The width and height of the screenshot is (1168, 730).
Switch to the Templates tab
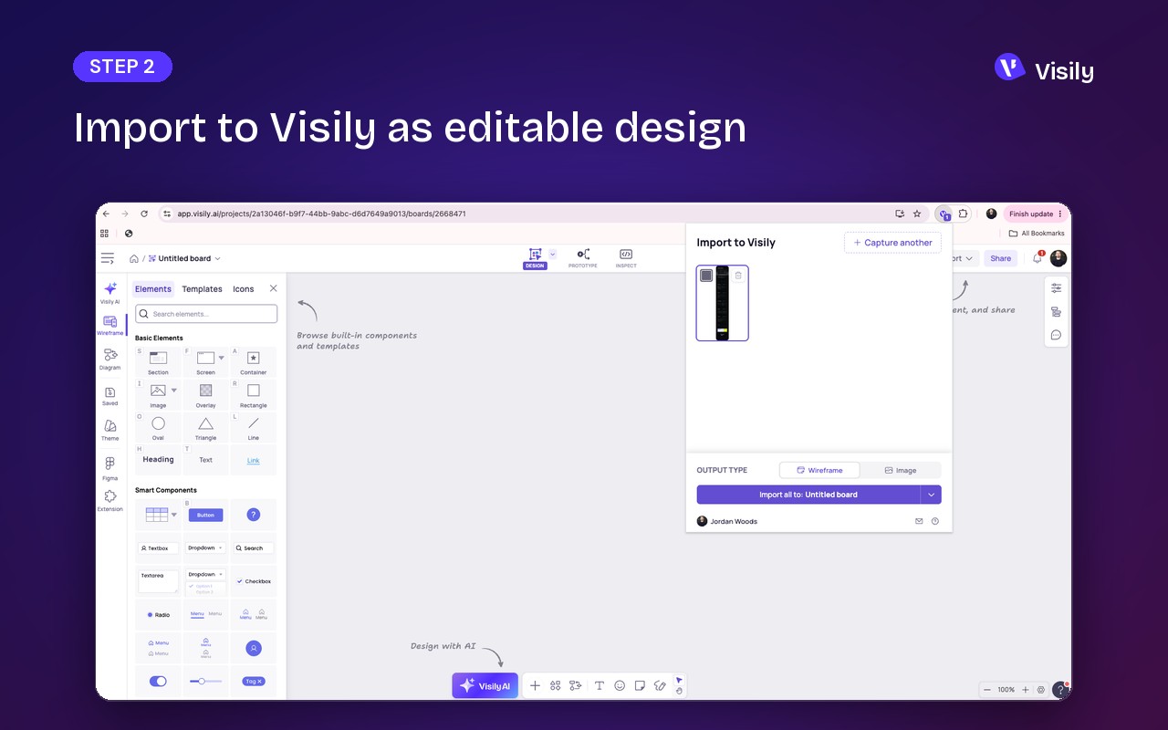tap(202, 288)
